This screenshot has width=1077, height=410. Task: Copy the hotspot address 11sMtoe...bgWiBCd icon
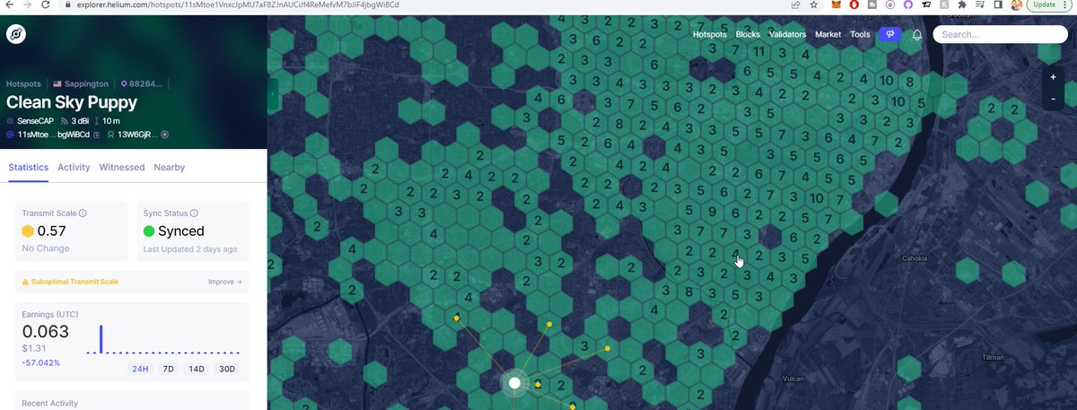tap(95, 135)
